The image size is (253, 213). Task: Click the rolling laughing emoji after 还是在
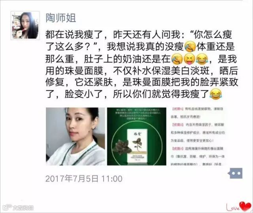[177, 59]
